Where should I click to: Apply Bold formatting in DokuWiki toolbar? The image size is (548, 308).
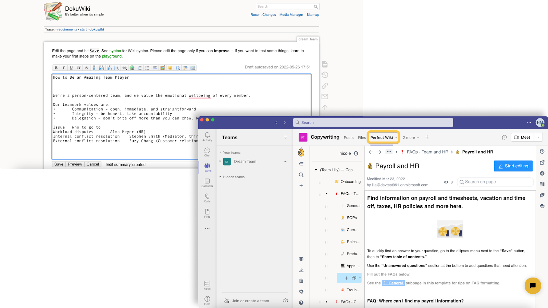tap(56, 68)
